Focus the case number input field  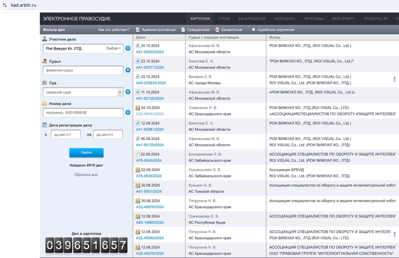83,113
